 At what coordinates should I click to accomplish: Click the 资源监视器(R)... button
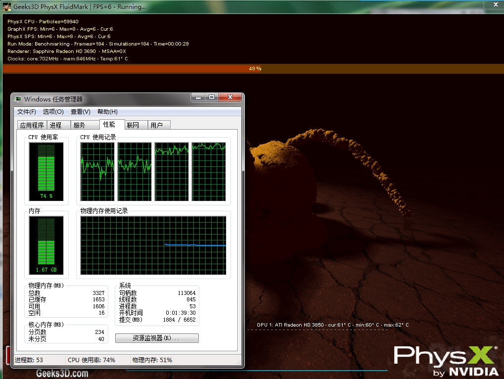pos(157,338)
